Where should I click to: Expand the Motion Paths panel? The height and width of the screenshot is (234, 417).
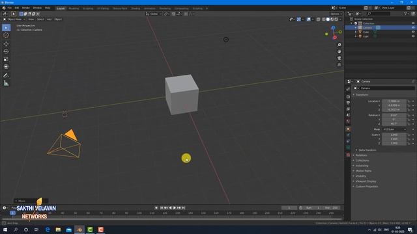tap(364, 171)
